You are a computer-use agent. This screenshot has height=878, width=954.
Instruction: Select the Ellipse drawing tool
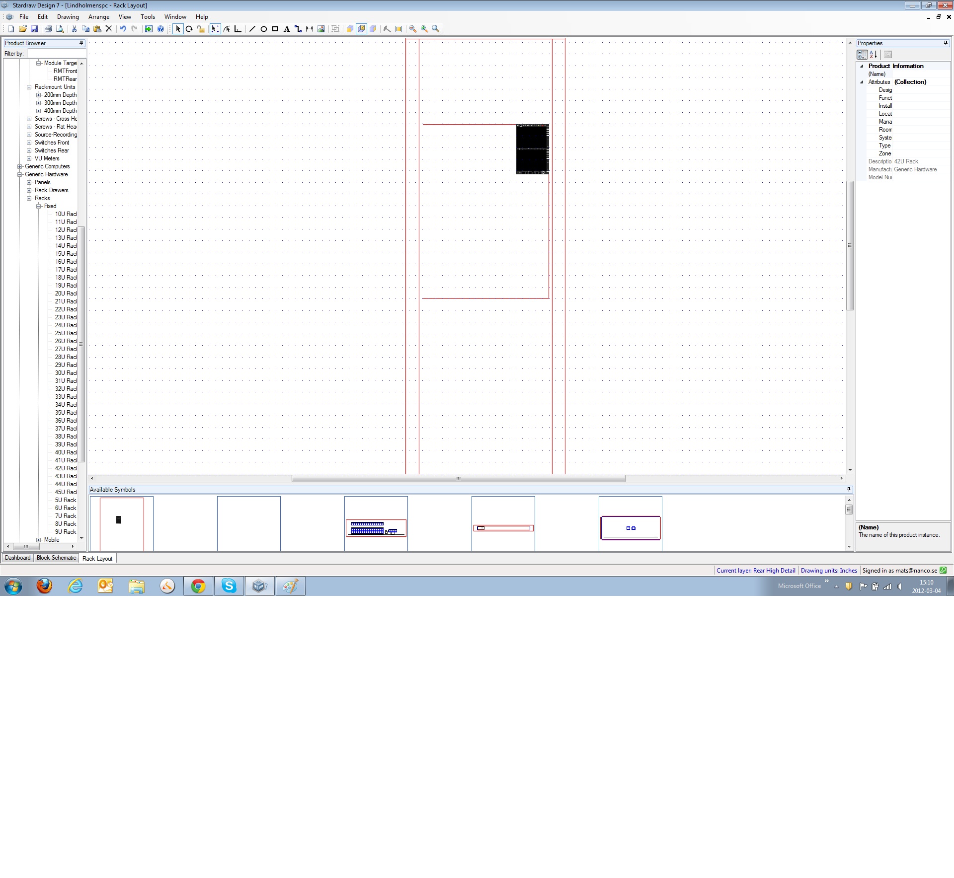point(264,29)
